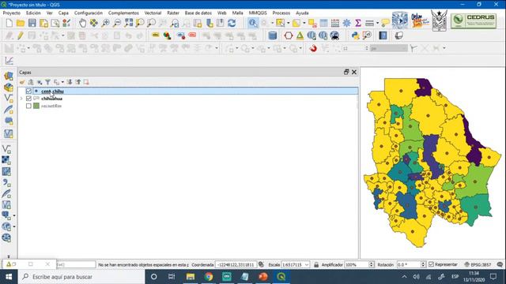The image size is (506, 284).
Task: Uncheck the chihuahua layer visibility
Action: point(28,99)
